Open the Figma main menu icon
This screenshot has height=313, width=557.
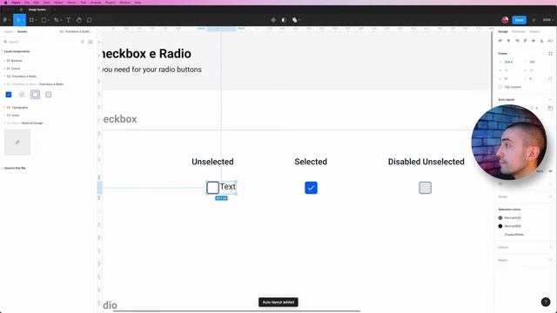click(x=5, y=20)
